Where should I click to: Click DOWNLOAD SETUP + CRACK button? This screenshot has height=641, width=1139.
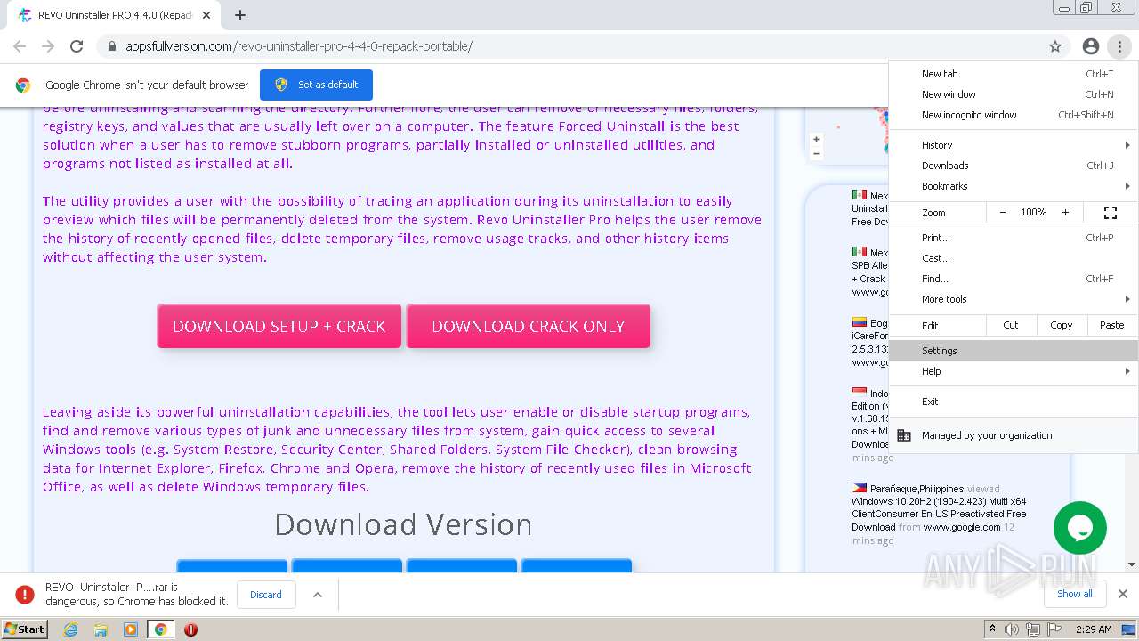[279, 326]
